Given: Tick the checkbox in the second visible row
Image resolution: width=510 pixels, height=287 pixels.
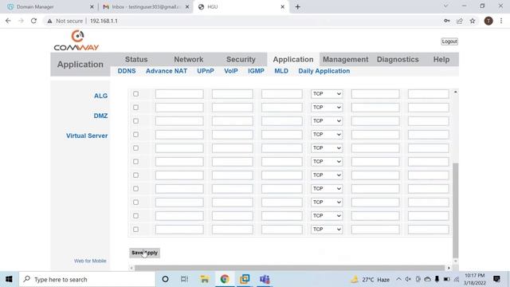Looking at the screenshot, I should [x=135, y=108].
